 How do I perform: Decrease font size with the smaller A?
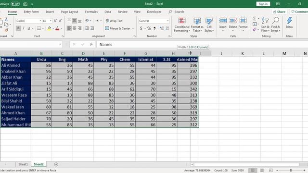60,21
